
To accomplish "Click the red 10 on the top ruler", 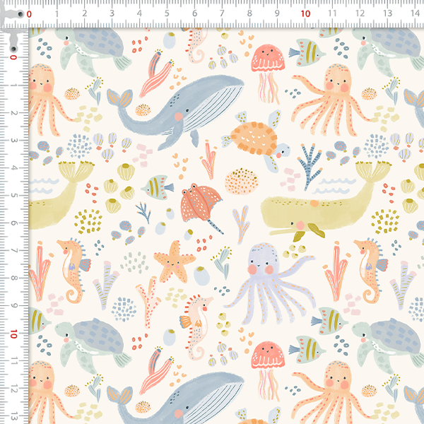I will tap(305, 13).
